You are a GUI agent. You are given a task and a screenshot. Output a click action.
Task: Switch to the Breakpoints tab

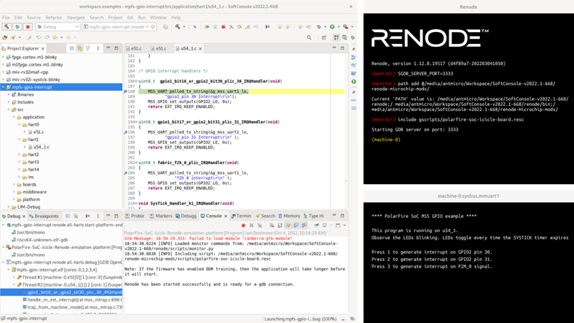click(43, 216)
